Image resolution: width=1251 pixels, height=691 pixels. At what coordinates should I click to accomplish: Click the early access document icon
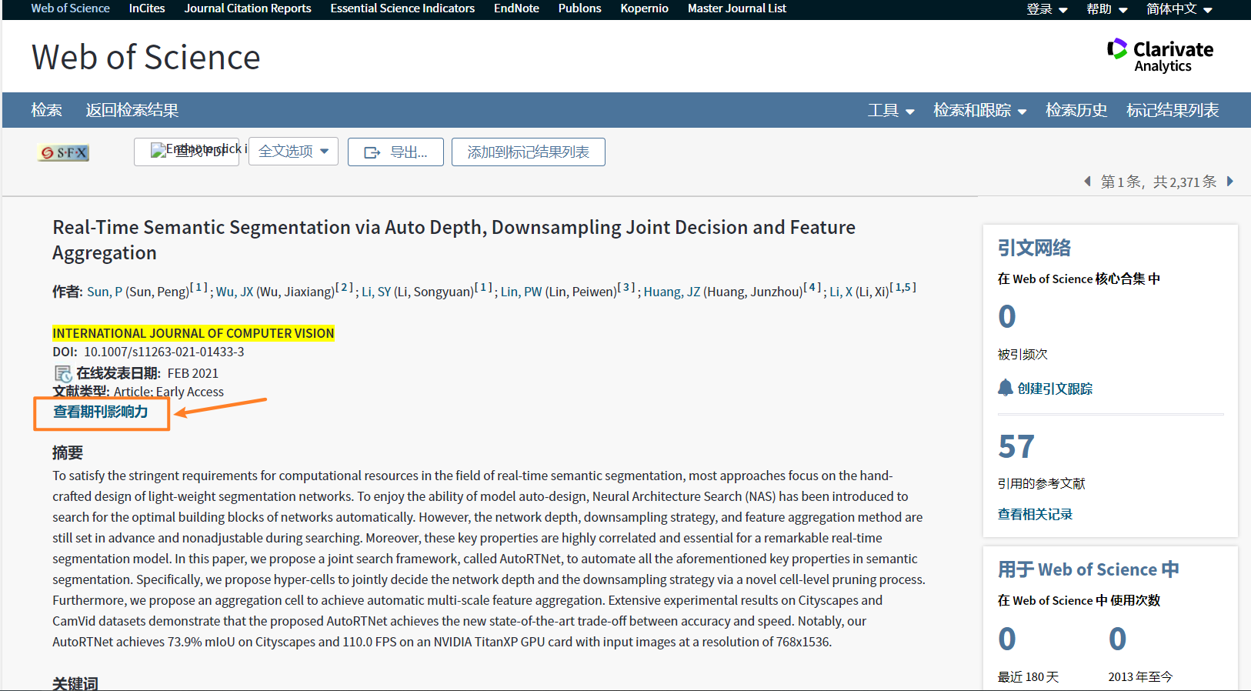pyautogui.click(x=63, y=374)
